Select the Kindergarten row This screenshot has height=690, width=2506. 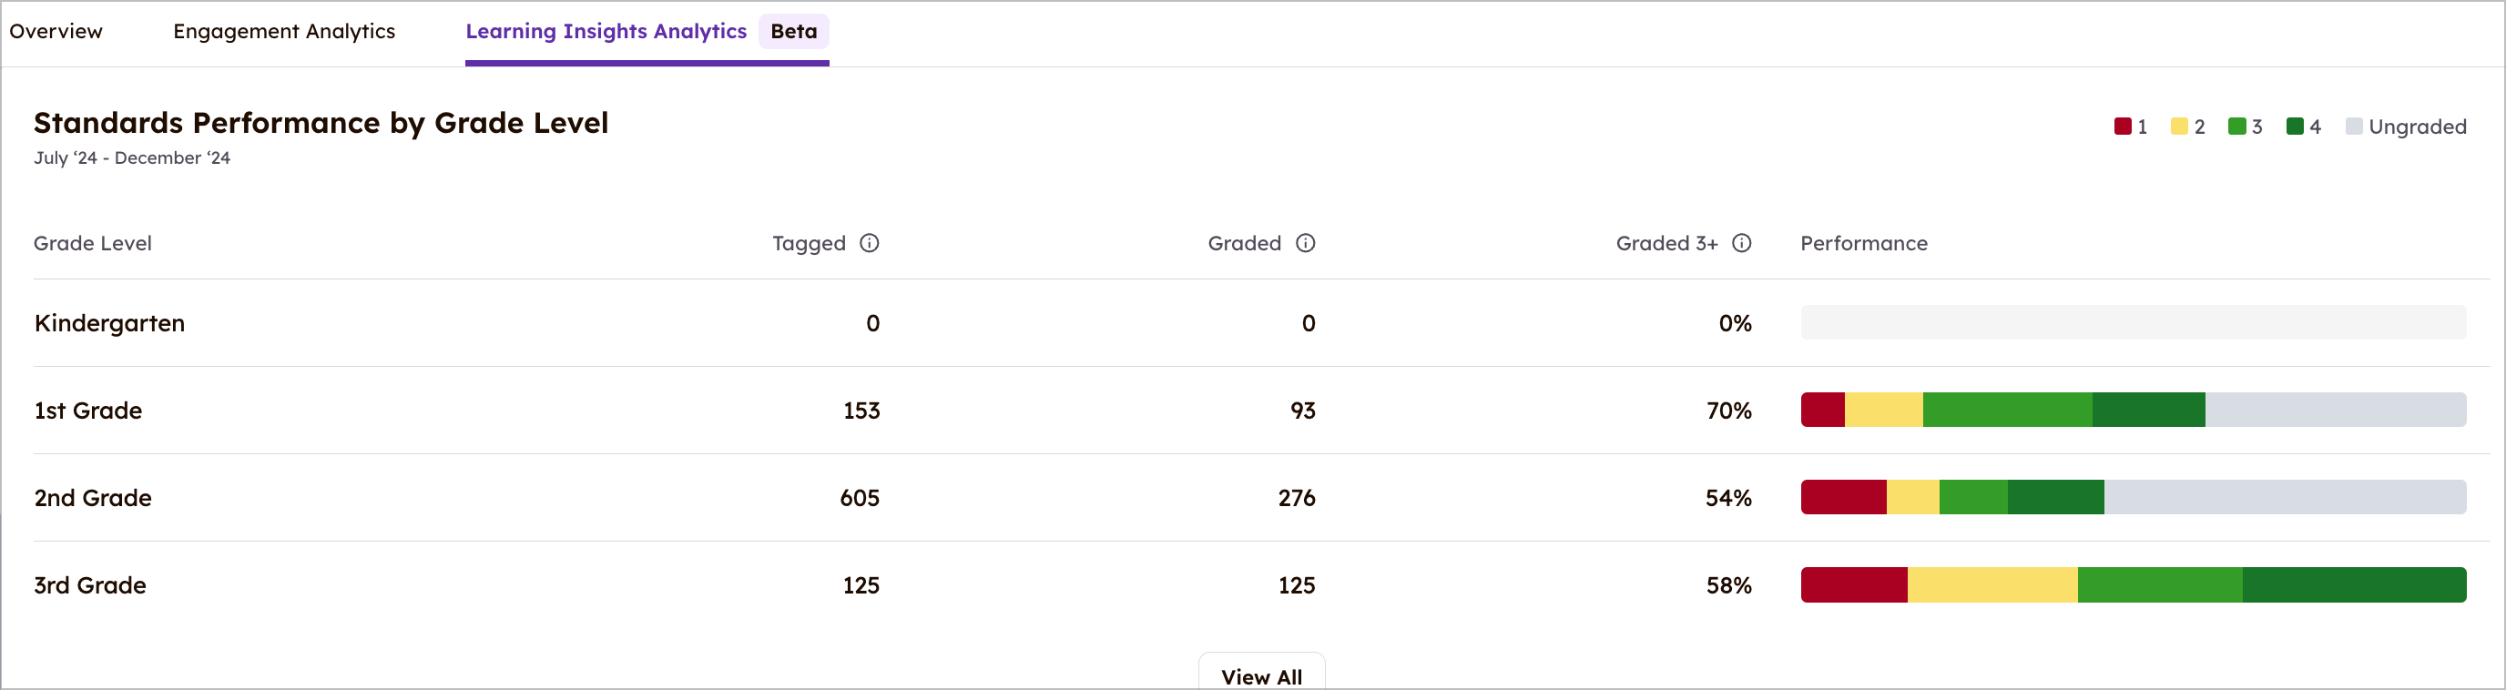pyautogui.click(x=109, y=322)
